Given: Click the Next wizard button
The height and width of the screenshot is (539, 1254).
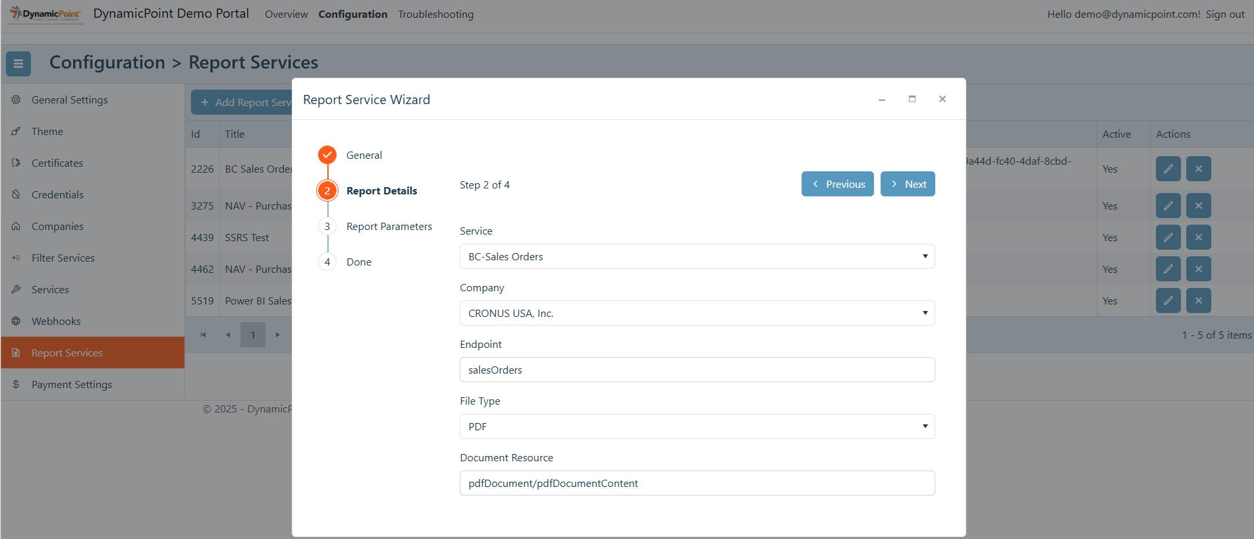Looking at the screenshot, I should 908,184.
